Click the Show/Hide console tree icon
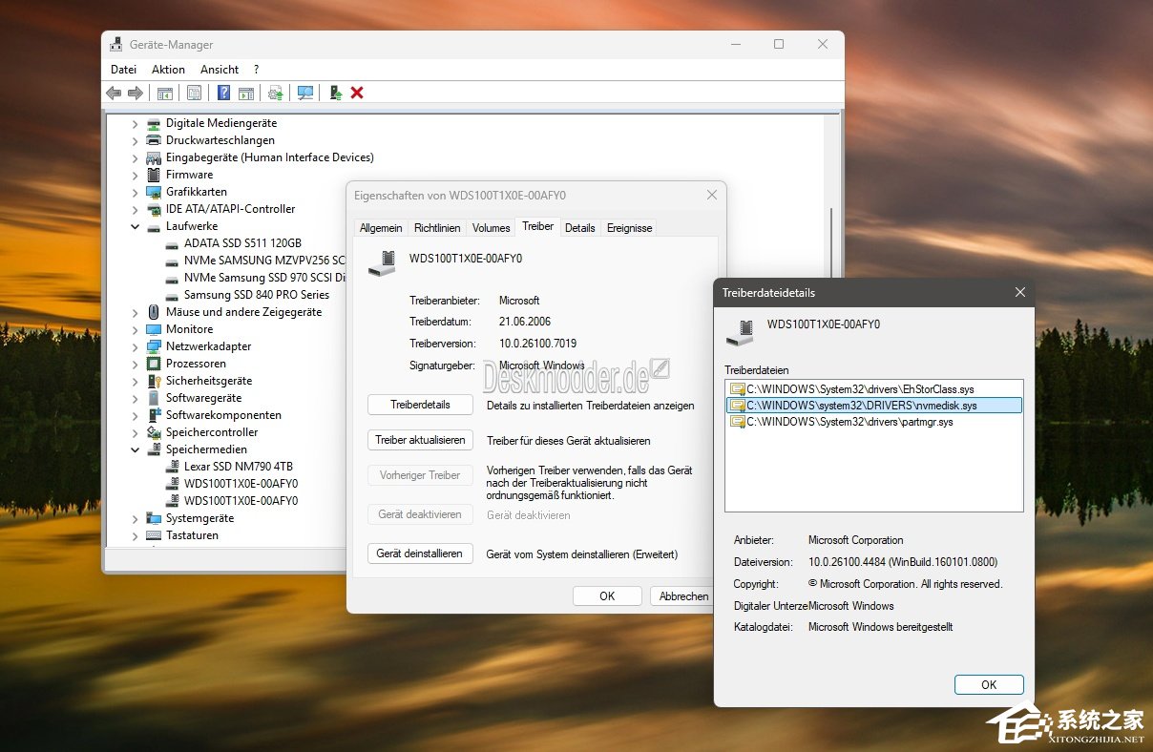This screenshot has width=1153, height=752. point(165,93)
